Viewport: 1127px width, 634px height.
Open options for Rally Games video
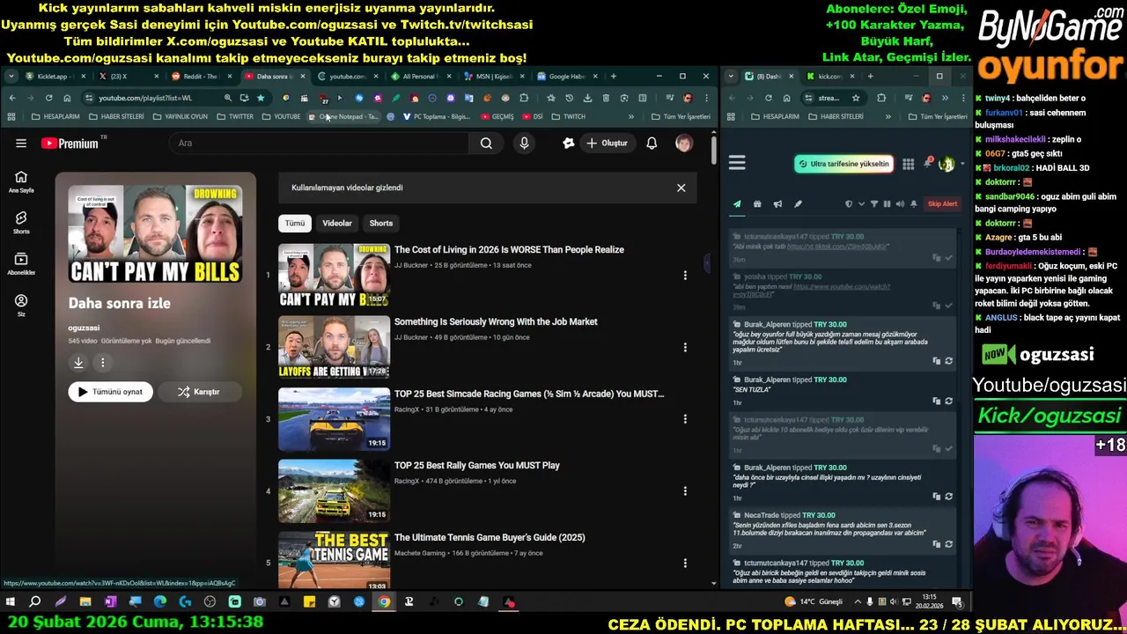pyautogui.click(x=685, y=490)
